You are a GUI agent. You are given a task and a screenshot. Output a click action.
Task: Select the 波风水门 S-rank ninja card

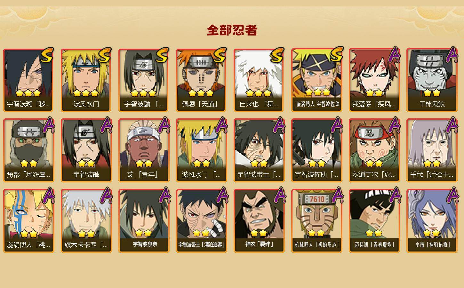(x=86, y=80)
